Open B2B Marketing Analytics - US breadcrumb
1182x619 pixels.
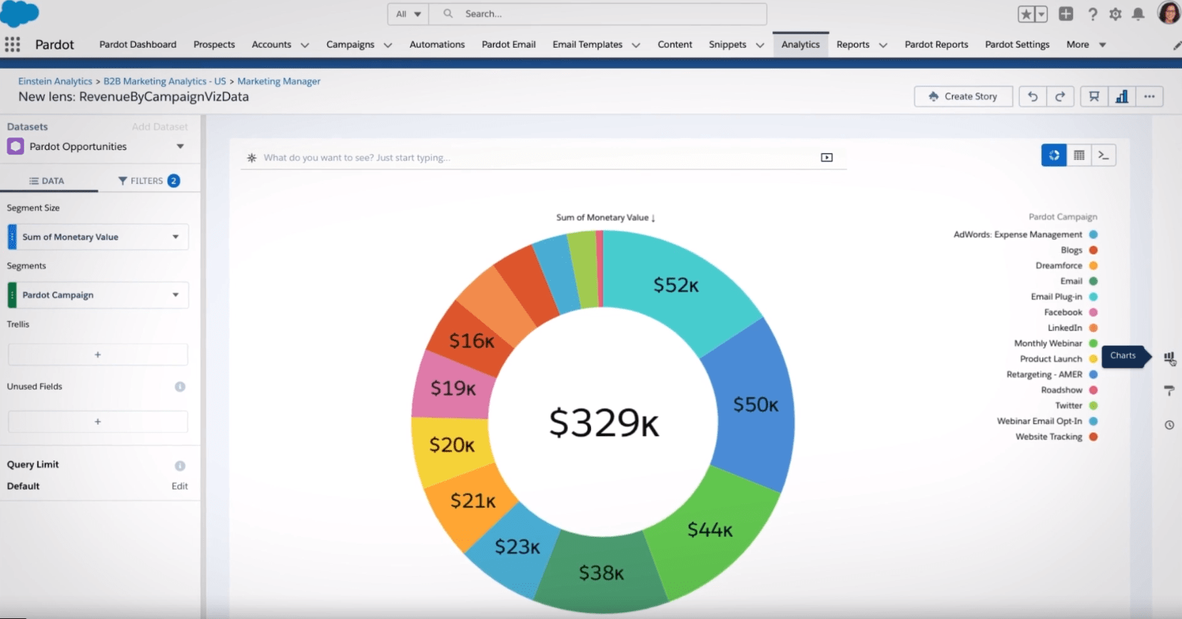(x=164, y=81)
